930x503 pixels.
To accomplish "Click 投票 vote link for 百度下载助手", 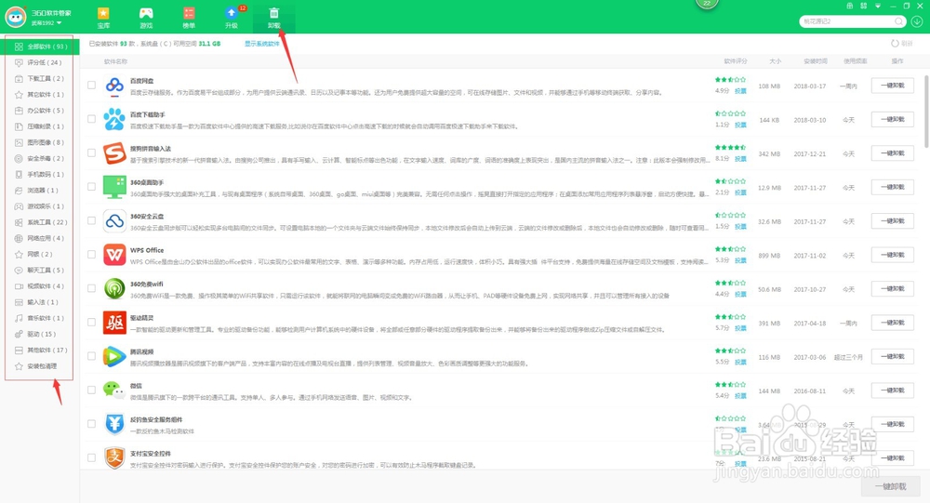I will pyautogui.click(x=740, y=126).
